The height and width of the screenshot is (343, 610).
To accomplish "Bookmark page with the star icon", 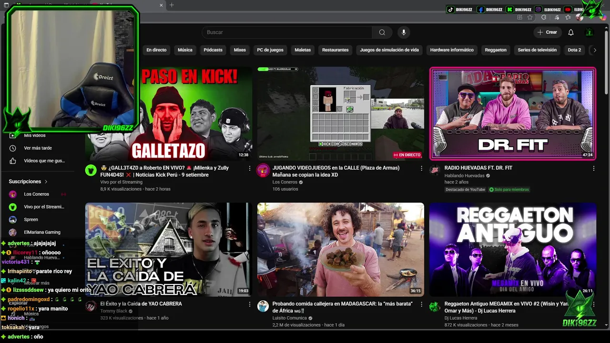I will click(x=530, y=18).
